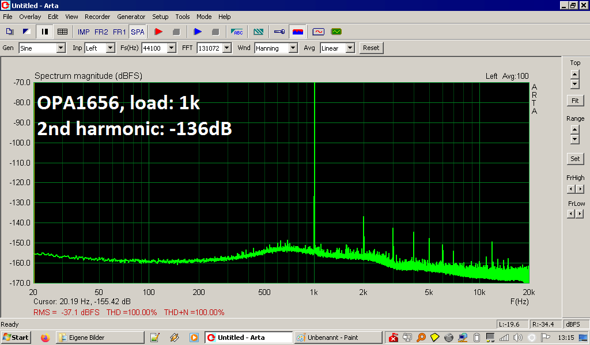Start recording with the red play icon
The height and width of the screenshot is (345, 590).
158,32
